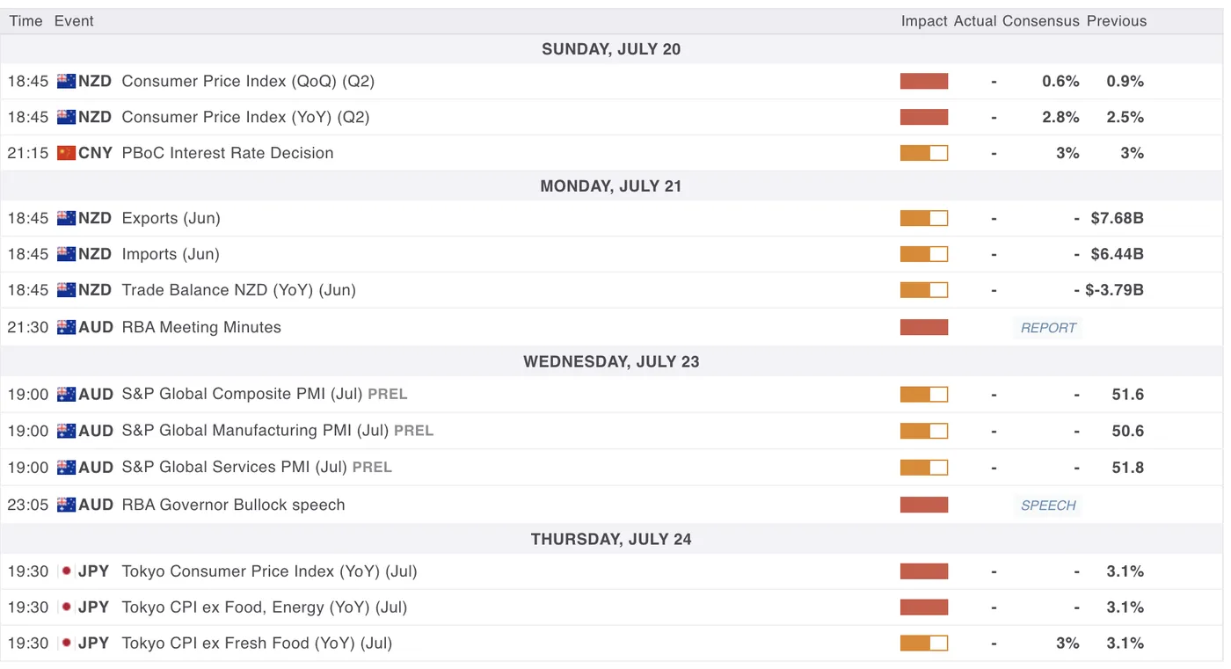Click the REPORT badge for RBA Meeting Minutes
This screenshot has width=1231, height=669.
pyautogui.click(x=1048, y=328)
